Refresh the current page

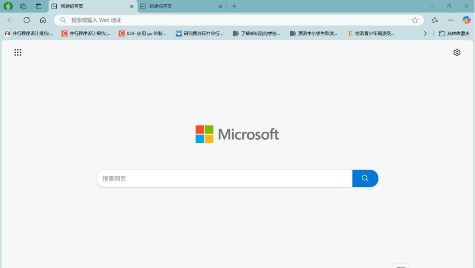(27, 20)
